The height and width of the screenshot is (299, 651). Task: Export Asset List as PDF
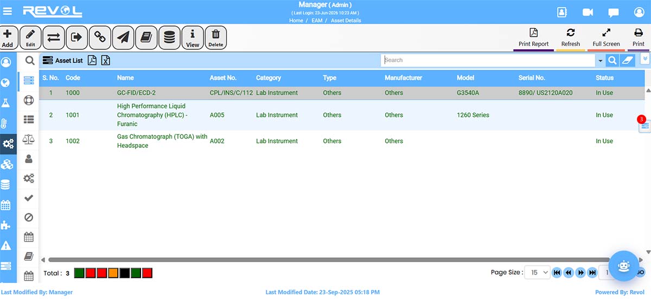[x=92, y=61]
